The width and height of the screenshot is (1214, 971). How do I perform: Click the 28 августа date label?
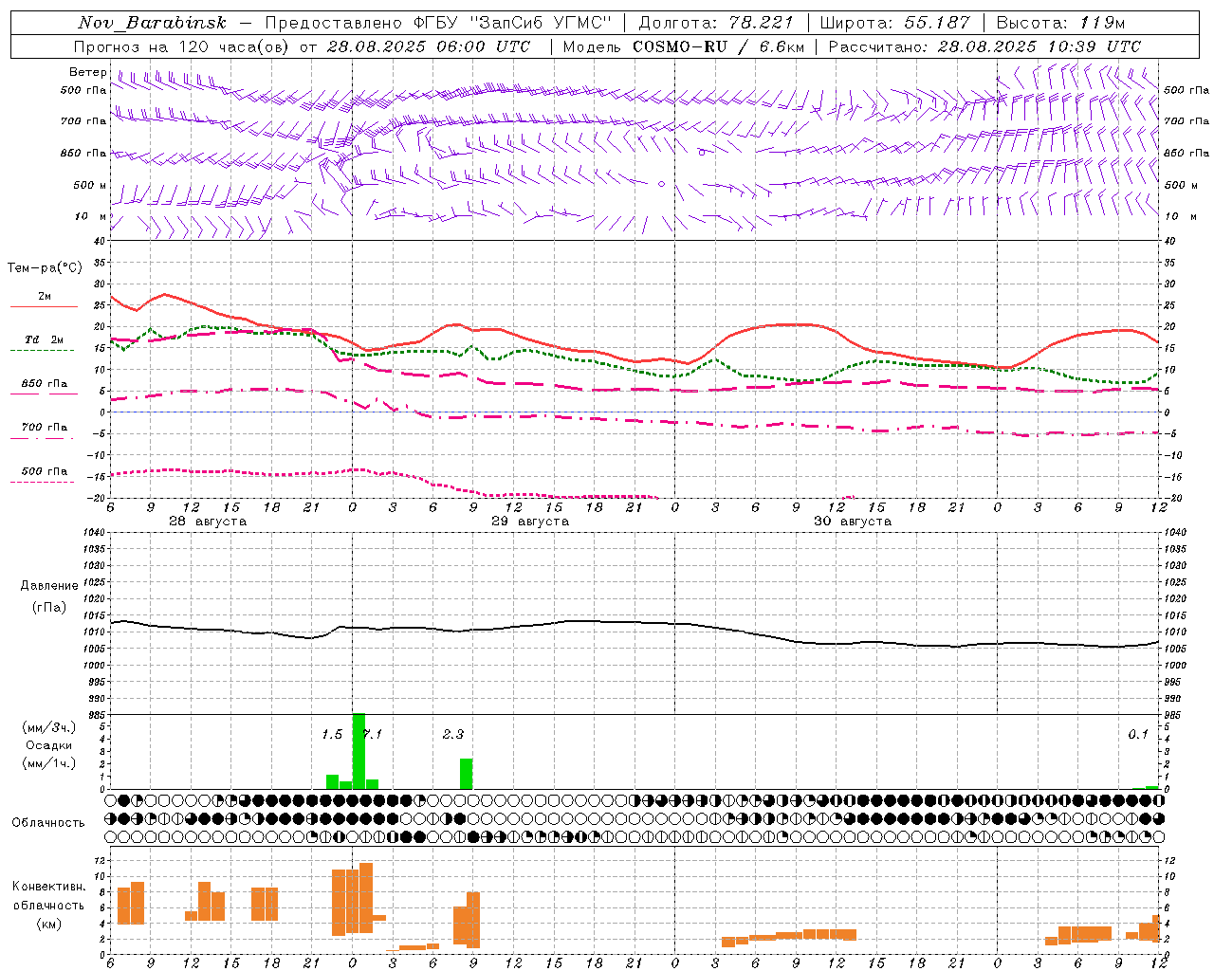click(x=208, y=522)
